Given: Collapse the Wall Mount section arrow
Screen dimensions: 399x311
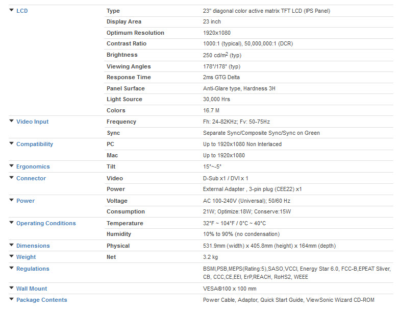Looking at the screenshot, I should click(x=11, y=289).
